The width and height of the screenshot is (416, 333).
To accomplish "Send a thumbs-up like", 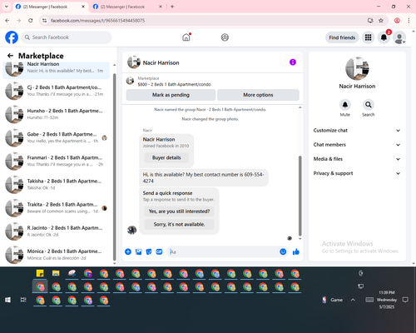I will pyautogui.click(x=296, y=251).
